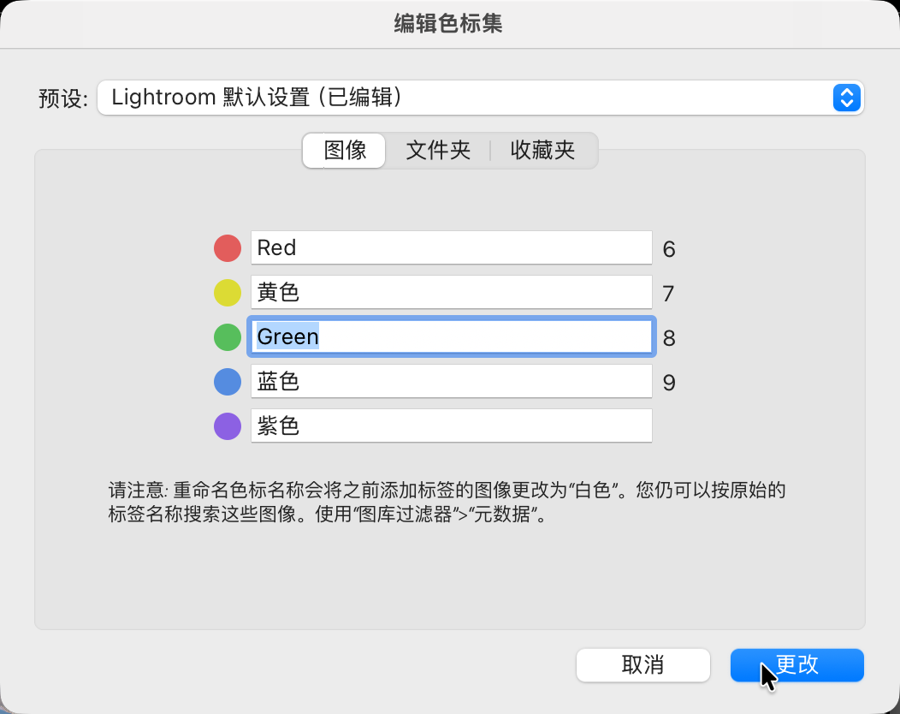Switch to the 收藏夹 tab
Screen dimensions: 900x714
tap(543, 150)
